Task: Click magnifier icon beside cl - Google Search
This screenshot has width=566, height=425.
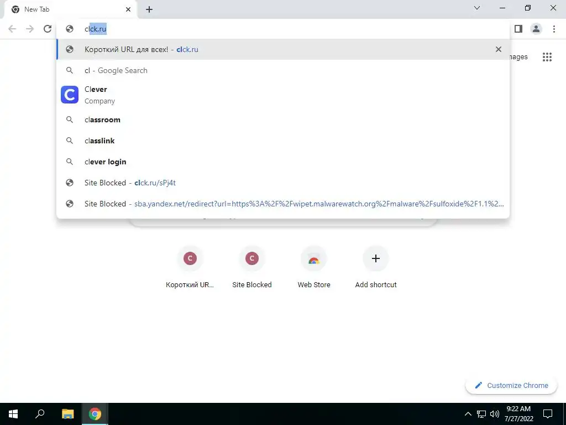Action: click(x=70, y=70)
